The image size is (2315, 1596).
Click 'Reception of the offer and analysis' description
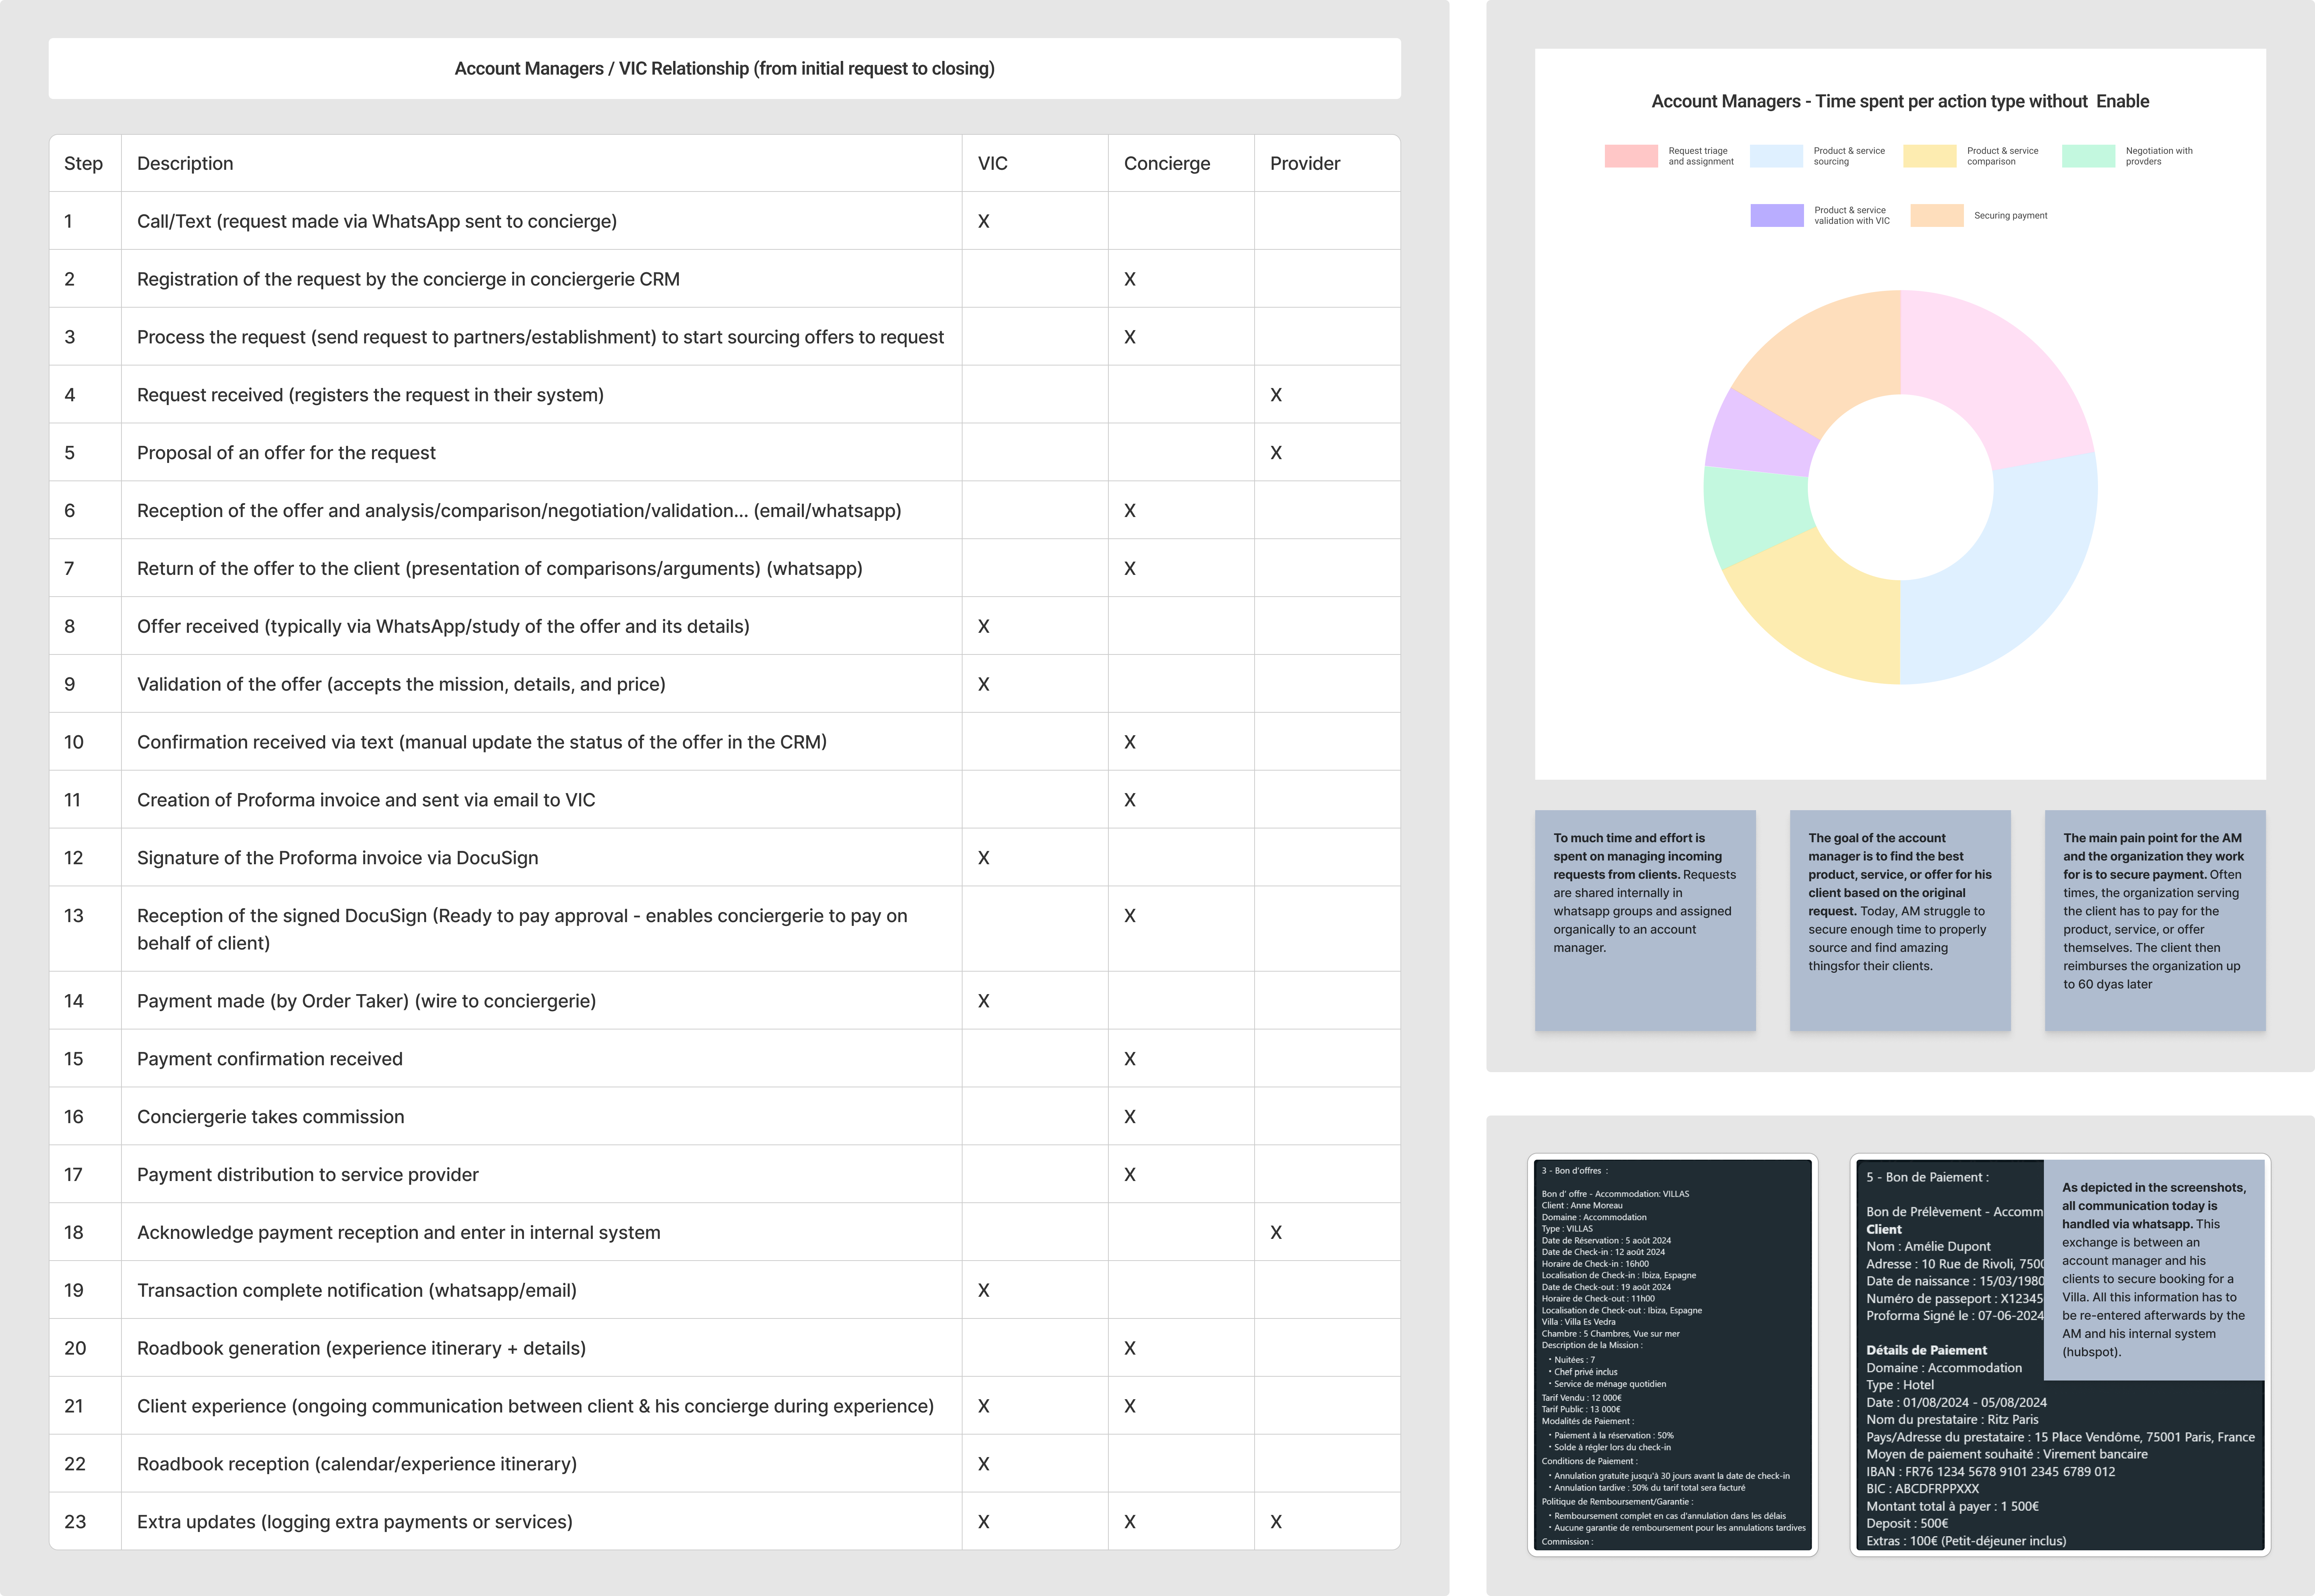point(519,511)
